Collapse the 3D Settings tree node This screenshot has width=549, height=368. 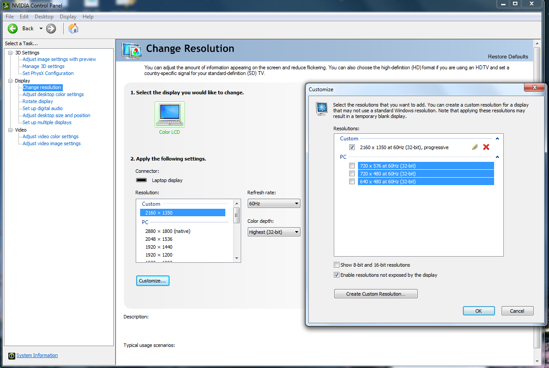pos(11,53)
